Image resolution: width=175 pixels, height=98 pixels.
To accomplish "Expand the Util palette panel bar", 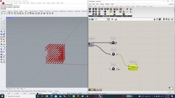I will [127, 16].
